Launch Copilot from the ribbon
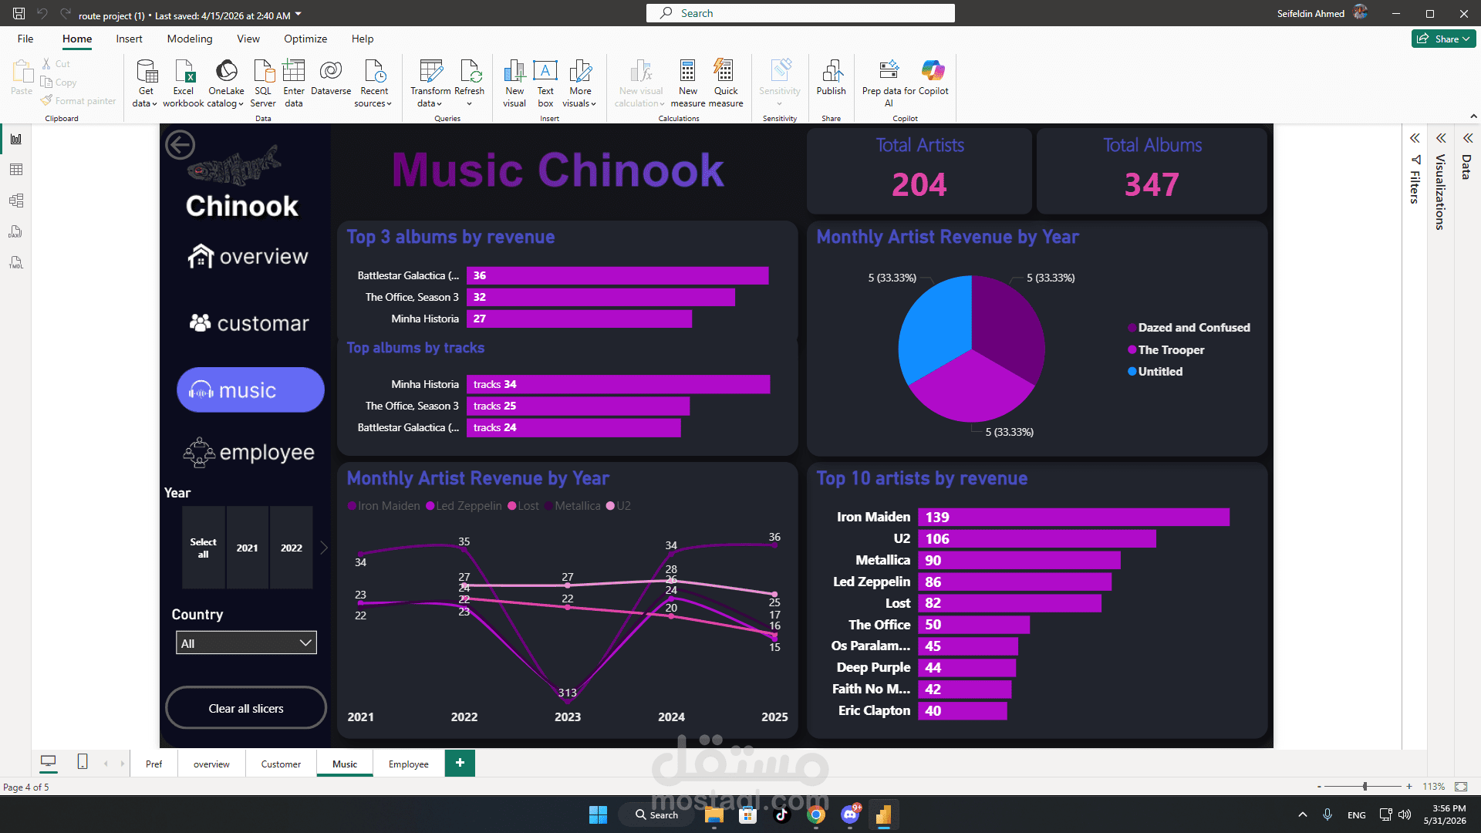 (x=933, y=78)
